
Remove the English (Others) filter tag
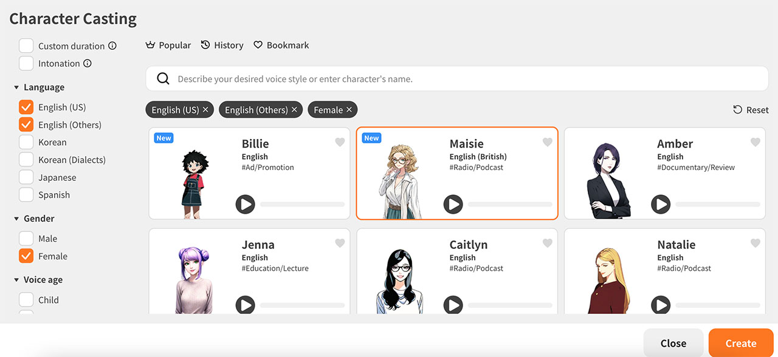(294, 109)
